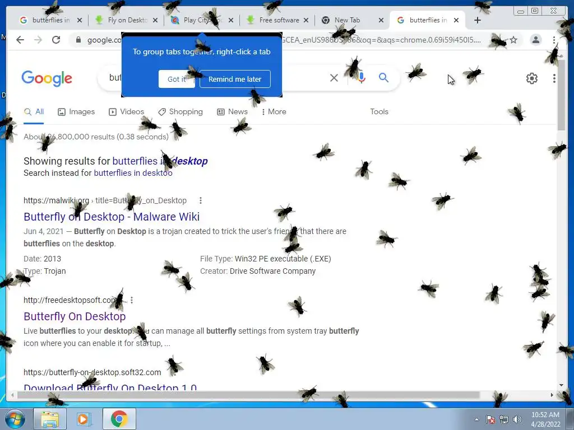Viewport: 574px width, 430px height.
Task: Click Chrome icon in taskbar
Action: click(x=119, y=419)
